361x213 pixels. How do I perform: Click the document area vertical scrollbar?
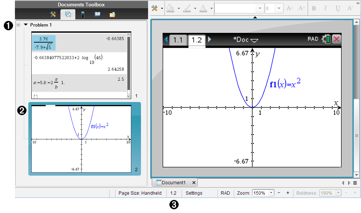click(x=357, y=135)
